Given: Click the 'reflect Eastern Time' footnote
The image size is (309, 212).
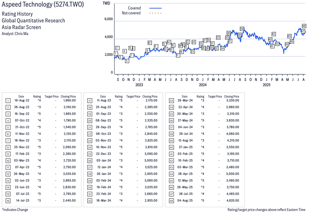Looking at the screenshot, I should tap(291, 210).
